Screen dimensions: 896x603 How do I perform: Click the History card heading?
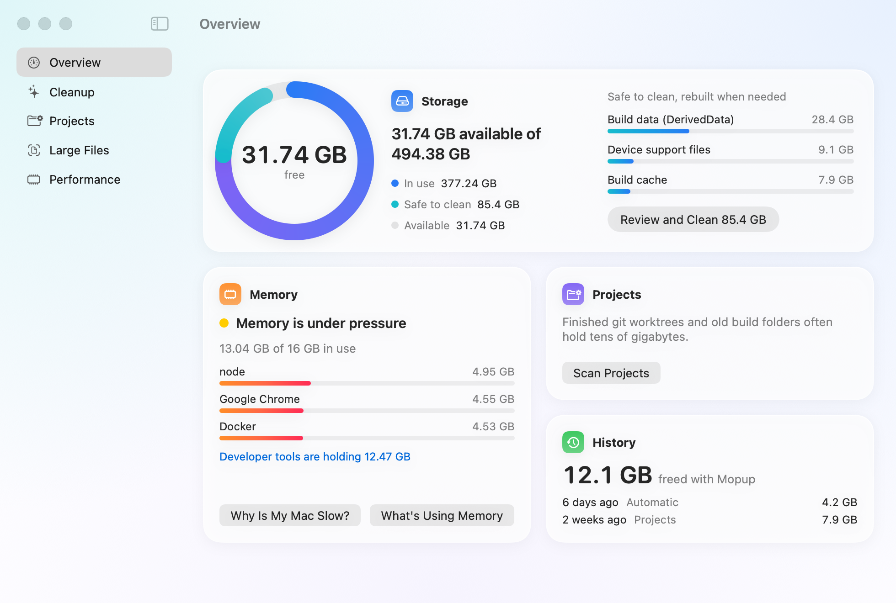(614, 442)
